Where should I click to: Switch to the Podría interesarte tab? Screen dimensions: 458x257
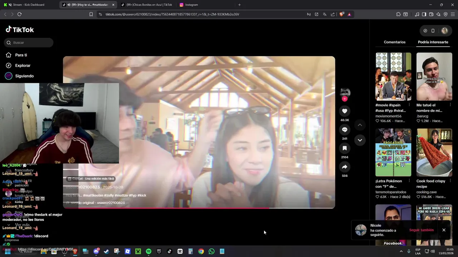pos(433,42)
